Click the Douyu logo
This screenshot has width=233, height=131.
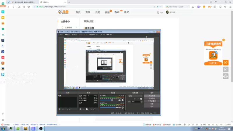(x=63, y=12)
